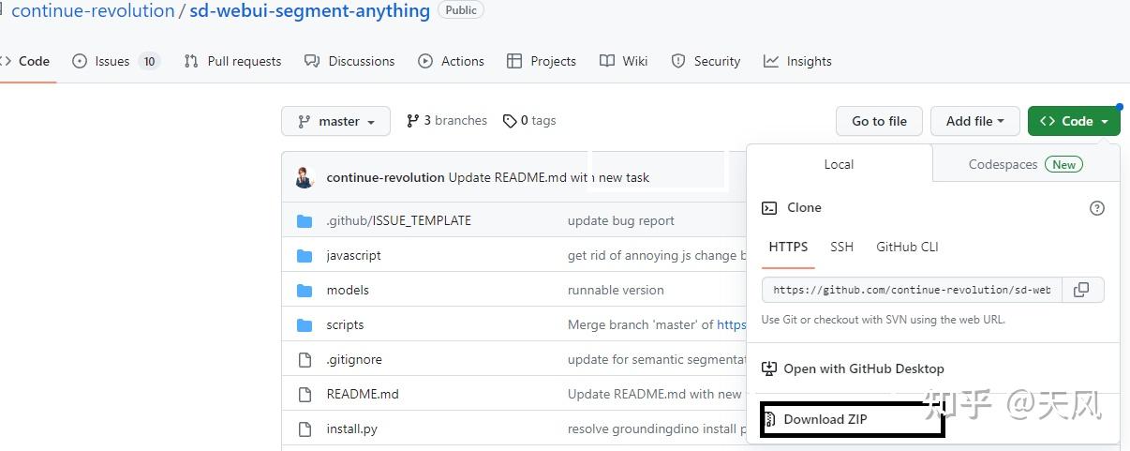Open the Wiki tab
The height and width of the screenshot is (451, 1130).
click(x=624, y=61)
